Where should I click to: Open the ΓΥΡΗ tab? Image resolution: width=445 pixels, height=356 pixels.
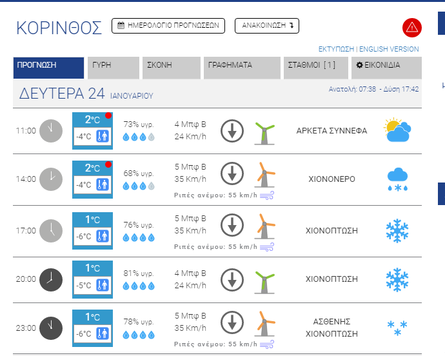click(113, 68)
